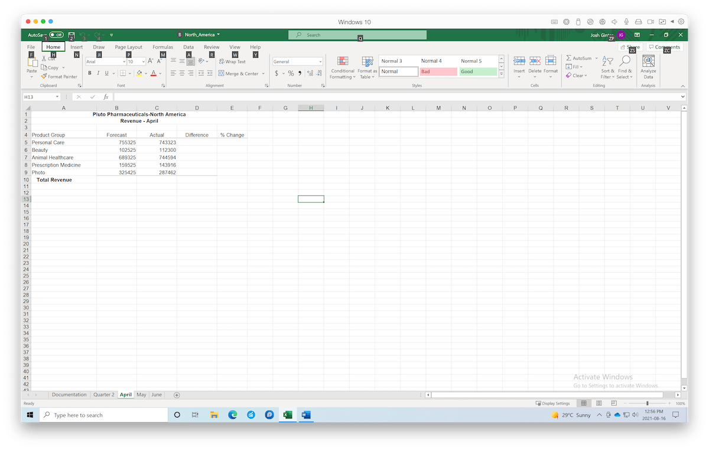The image size is (709, 450).
Task: Open Word from the Windows taskbar
Action: pos(305,415)
